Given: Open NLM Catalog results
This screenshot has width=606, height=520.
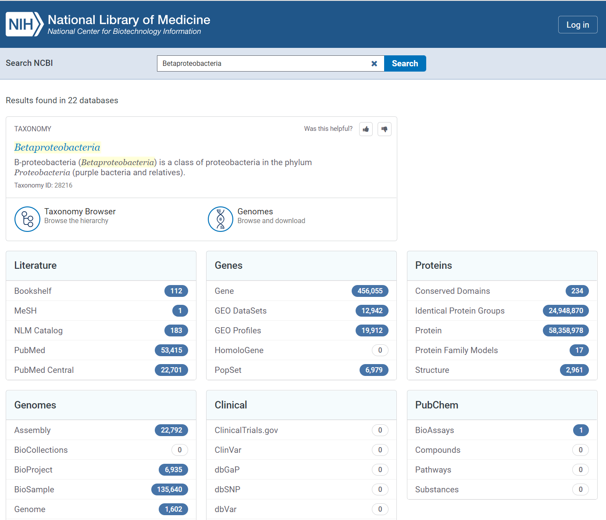Looking at the screenshot, I should click(101, 330).
